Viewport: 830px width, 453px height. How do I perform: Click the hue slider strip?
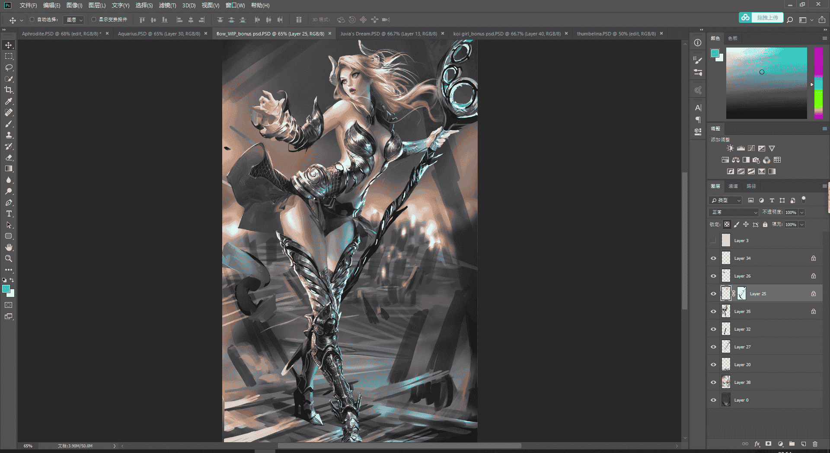tap(818, 83)
